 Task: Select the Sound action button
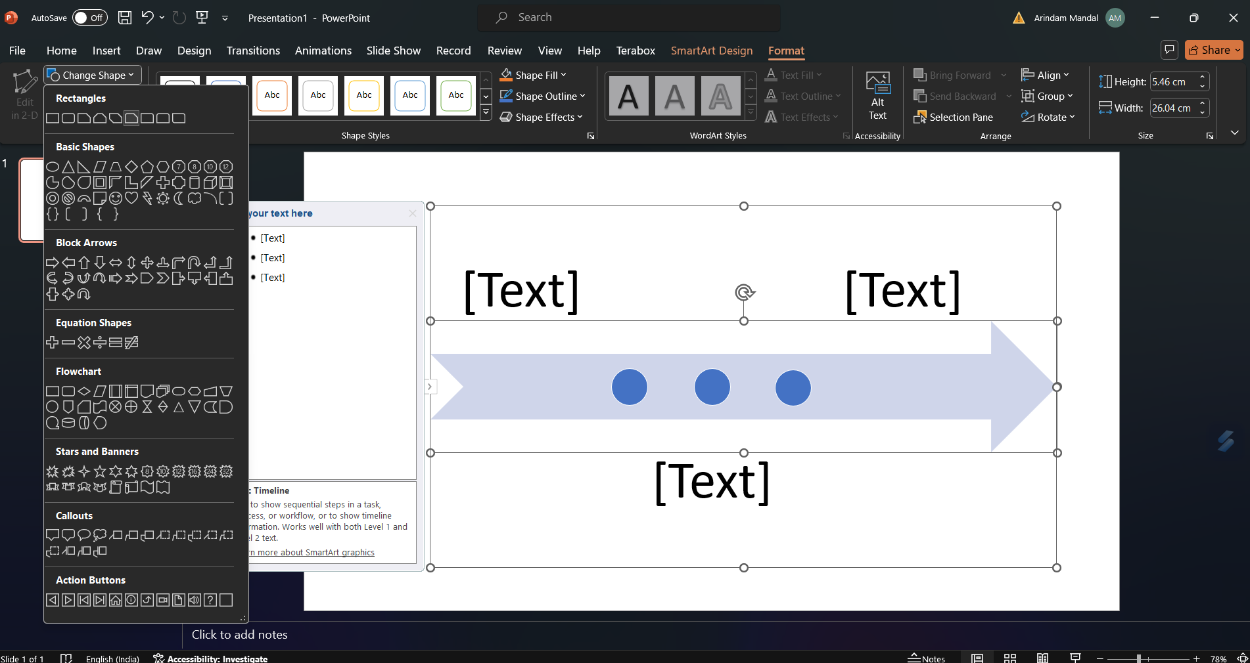(x=195, y=600)
